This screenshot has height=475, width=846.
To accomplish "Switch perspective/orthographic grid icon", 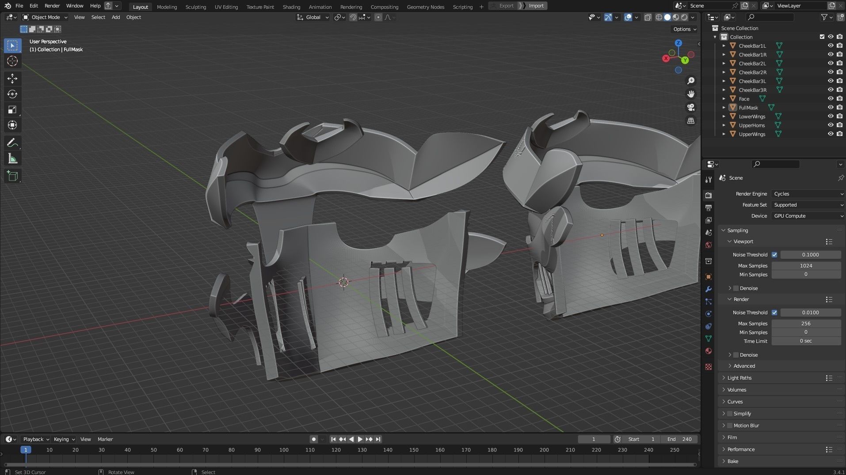I will [x=690, y=121].
